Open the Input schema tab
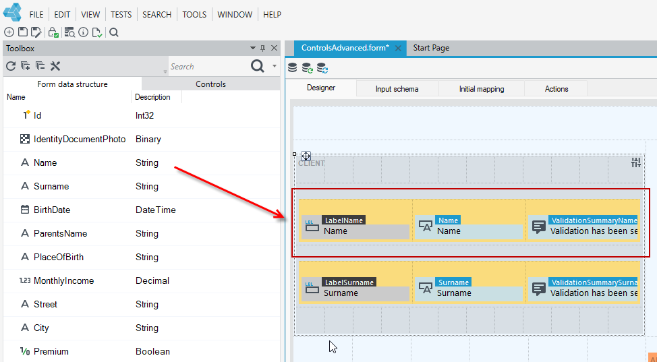Image resolution: width=657 pixels, height=362 pixels. [x=397, y=89]
